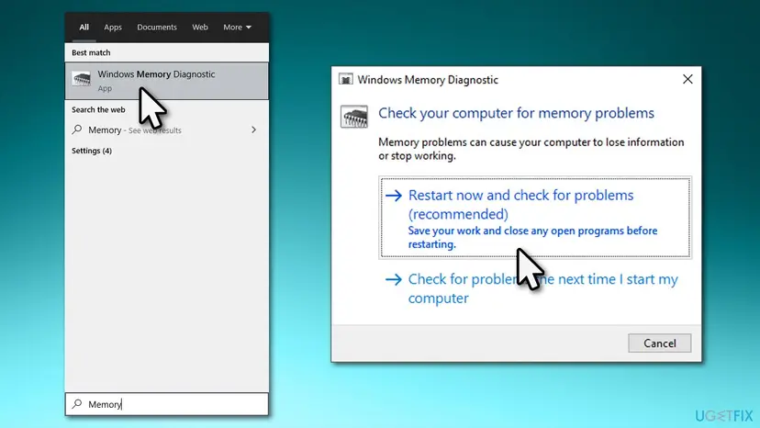Switch to the Web search tab

click(200, 28)
